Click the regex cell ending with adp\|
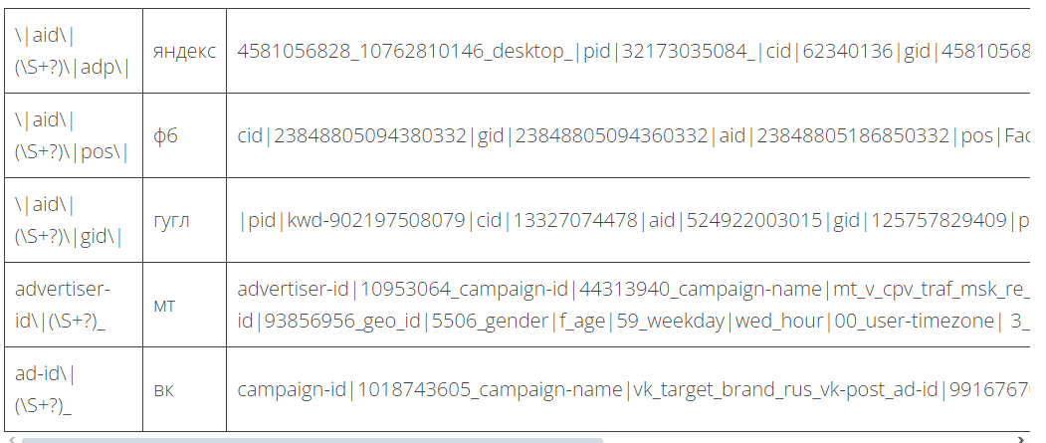1046x443 pixels. coord(73,52)
